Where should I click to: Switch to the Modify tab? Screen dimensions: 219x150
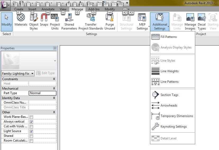pyautogui.click(x=110, y=9)
